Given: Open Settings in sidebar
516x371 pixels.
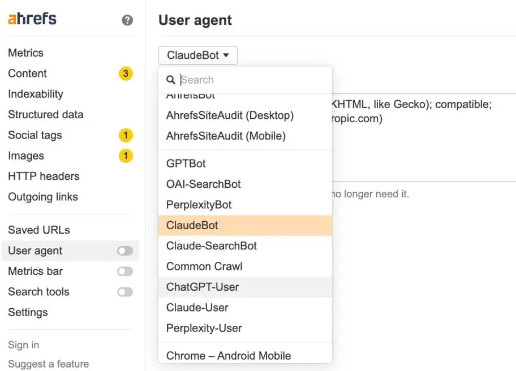Looking at the screenshot, I should coord(28,312).
